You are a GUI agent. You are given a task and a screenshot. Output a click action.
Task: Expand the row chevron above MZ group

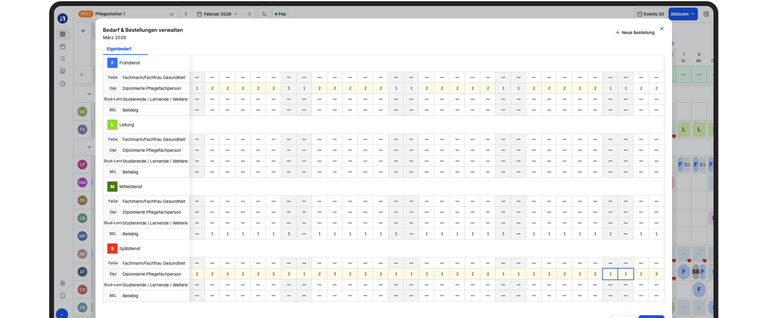click(82, 75)
